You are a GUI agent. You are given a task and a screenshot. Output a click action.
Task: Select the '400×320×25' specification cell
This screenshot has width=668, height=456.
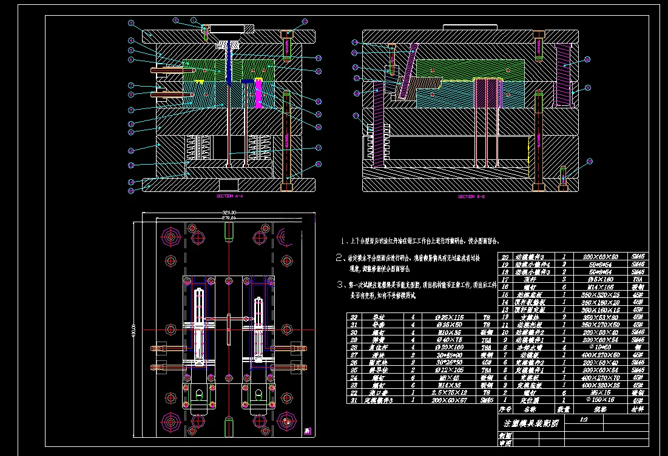coord(600,385)
